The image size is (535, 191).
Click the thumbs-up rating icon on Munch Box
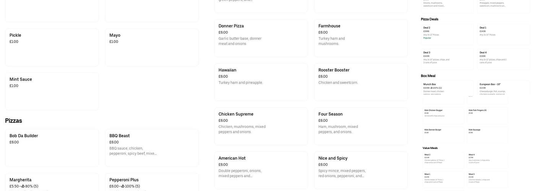pyautogui.click(x=431, y=88)
